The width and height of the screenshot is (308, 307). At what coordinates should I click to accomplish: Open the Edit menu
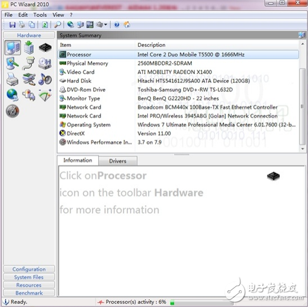pos(23,15)
